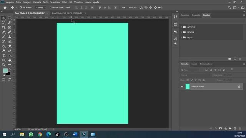This screenshot has height=138, width=246.
Task: Open the background color swatch
Action: tap(8, 74)
